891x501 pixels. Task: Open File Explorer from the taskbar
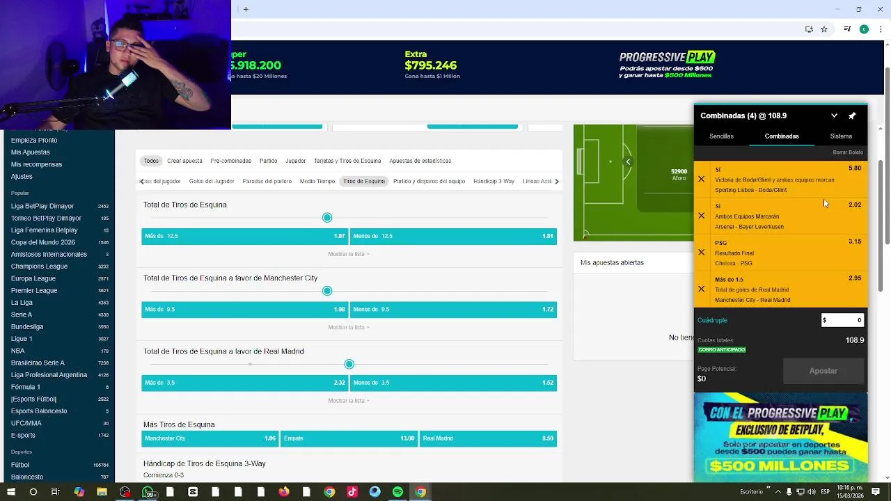(102, 492)
